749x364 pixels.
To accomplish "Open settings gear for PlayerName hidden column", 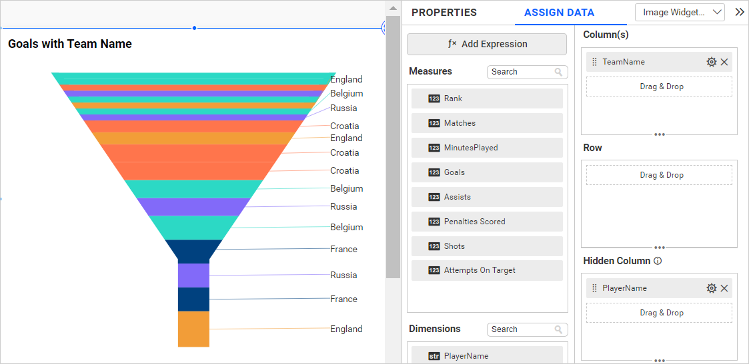I will point(712,288).
